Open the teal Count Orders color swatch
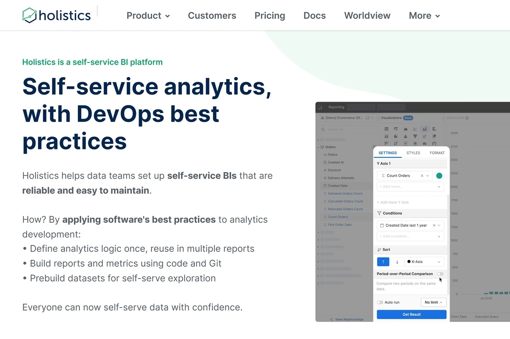This screenshot has height=339, width=510. click(x=439, y=176)
